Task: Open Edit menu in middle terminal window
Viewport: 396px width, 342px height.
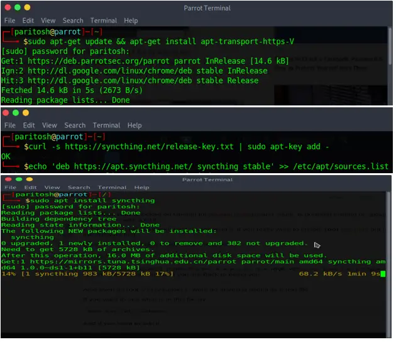Action: coord(29,125)
